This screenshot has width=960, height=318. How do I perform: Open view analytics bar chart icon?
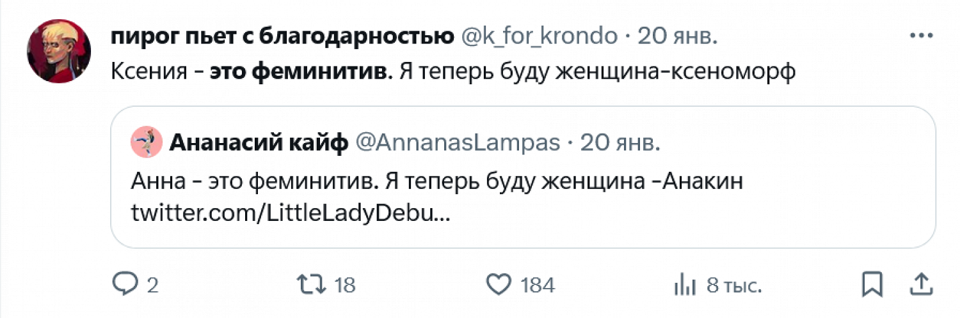coord(686,285)
